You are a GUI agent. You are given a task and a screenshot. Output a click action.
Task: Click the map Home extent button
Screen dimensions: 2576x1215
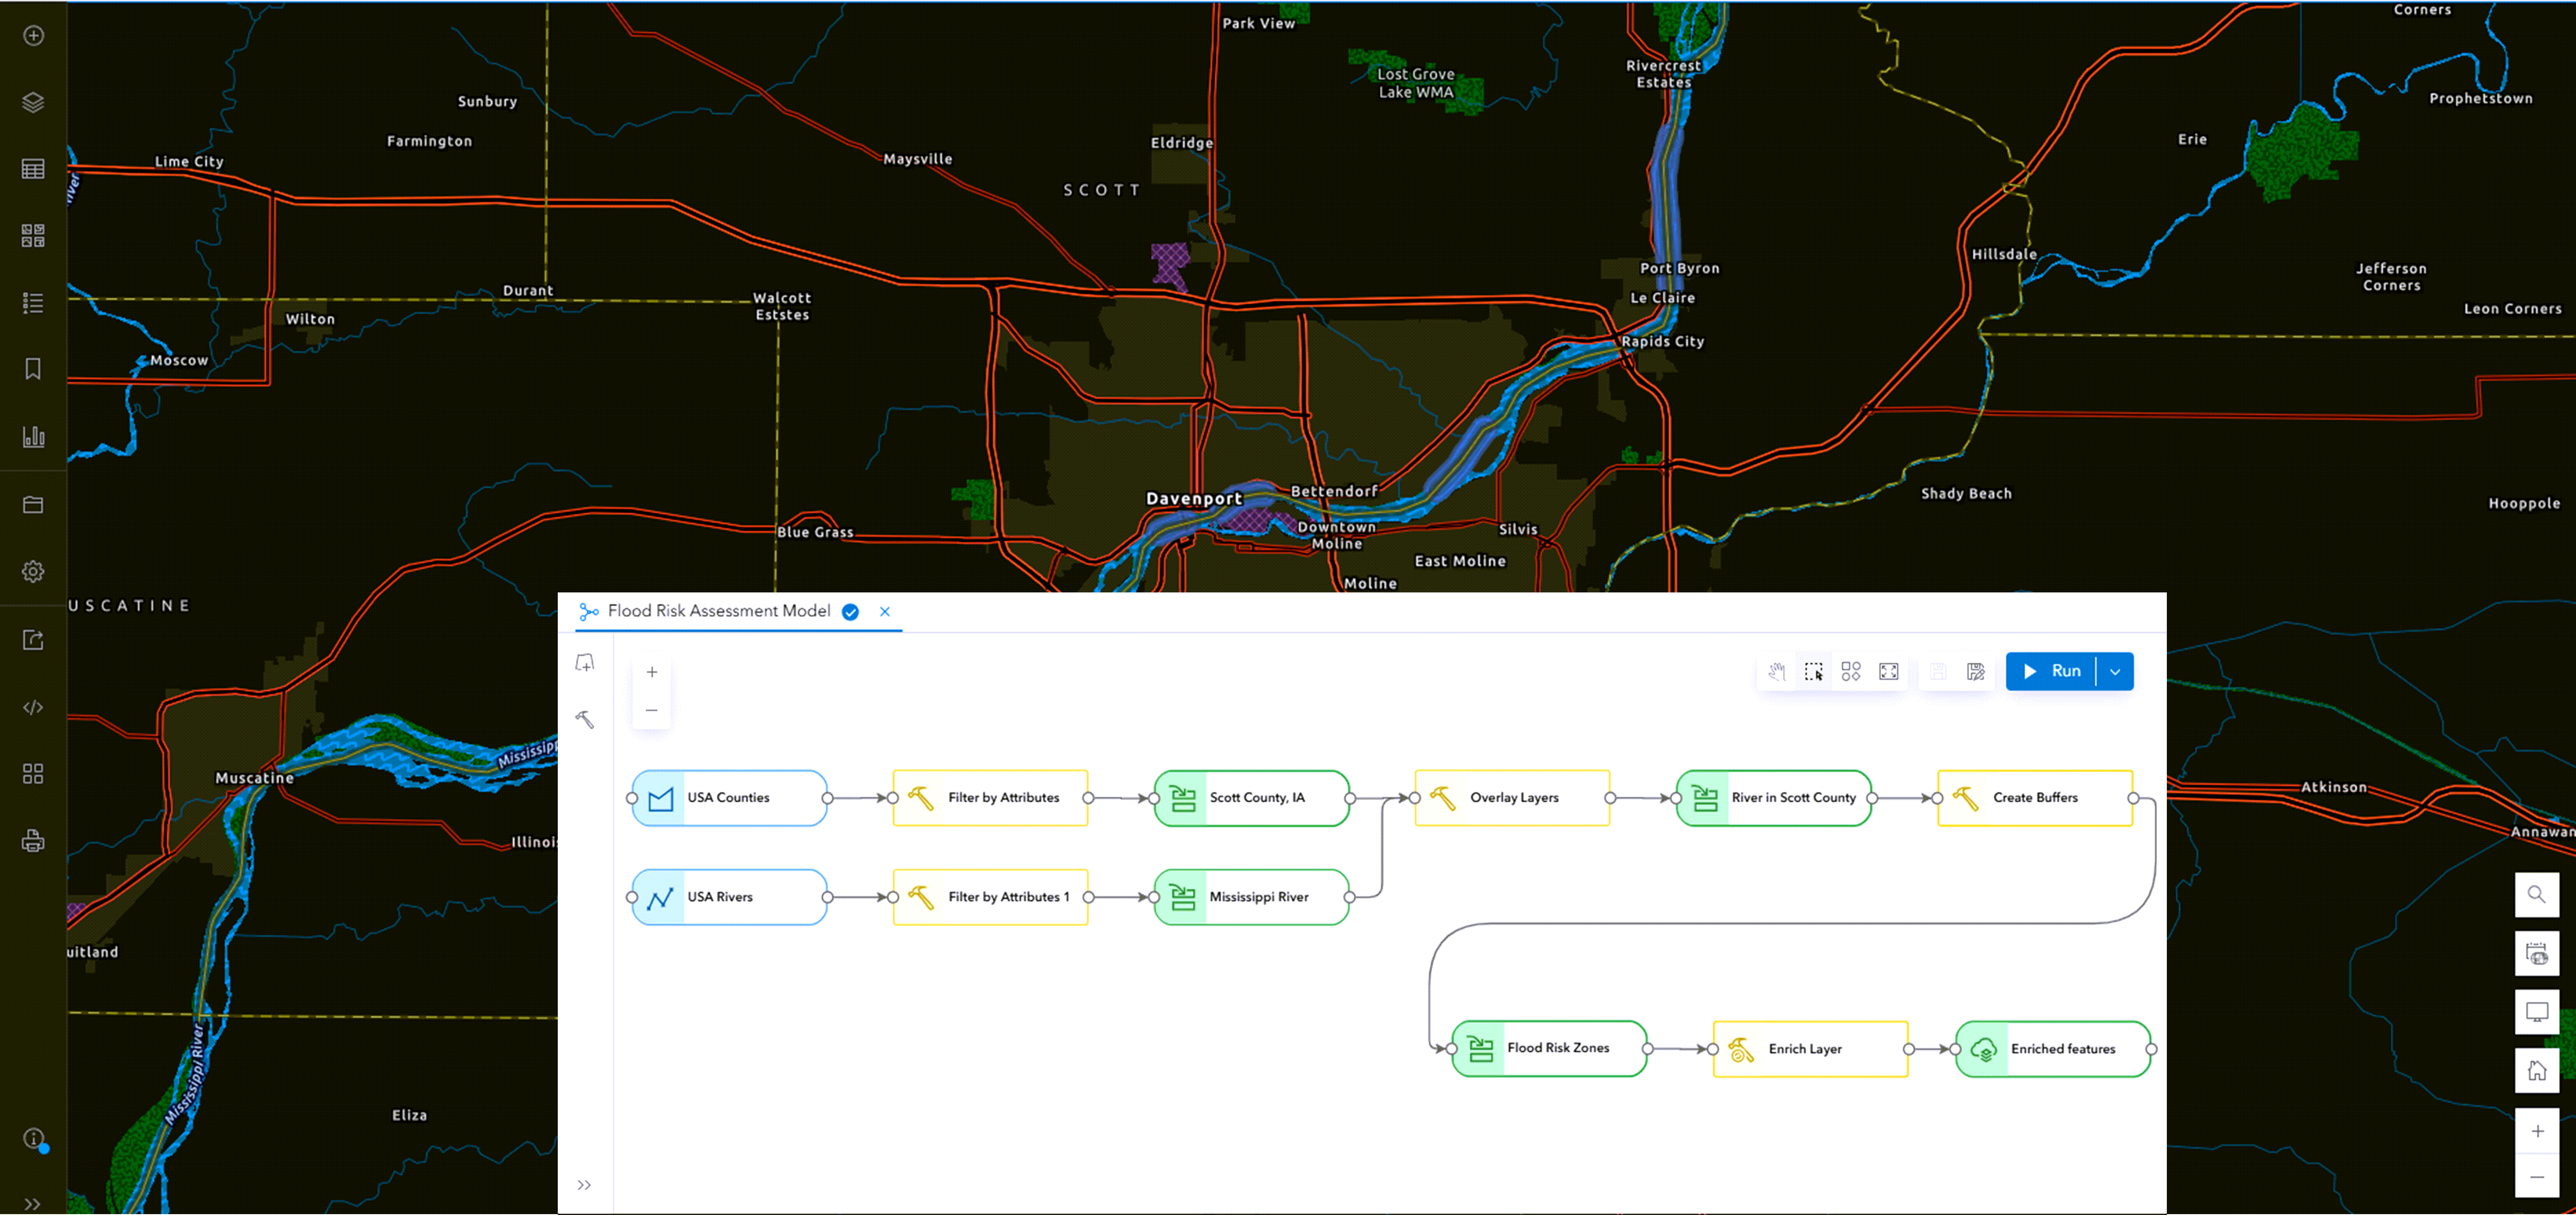coord(2537,1071)
